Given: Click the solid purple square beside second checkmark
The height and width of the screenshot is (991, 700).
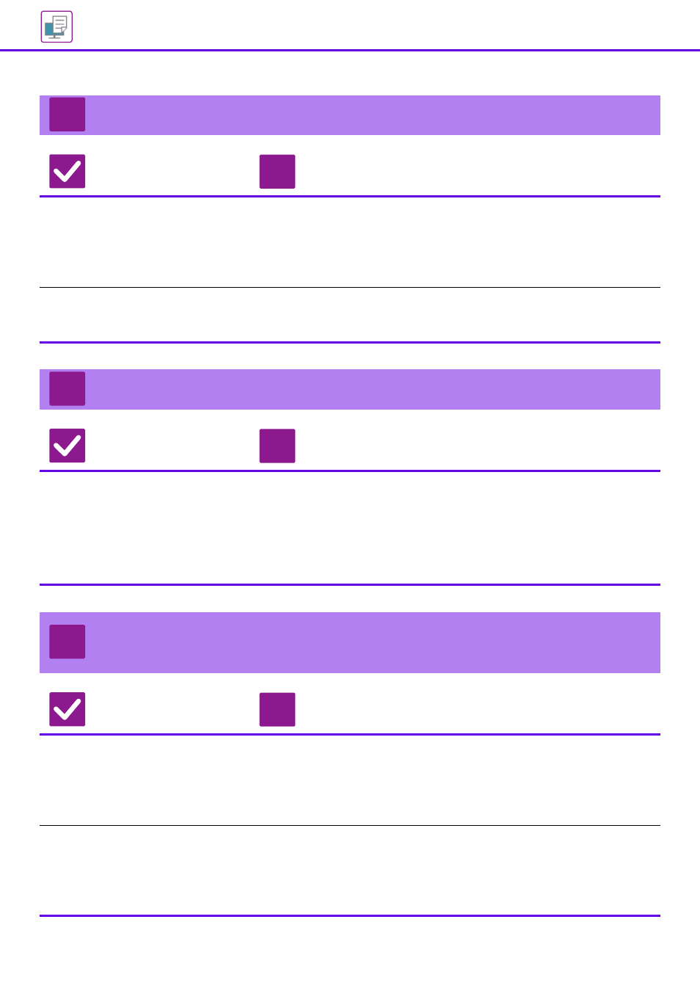Looking at the screenshot, I should coord(277,446).
